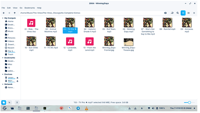Select 04 - Autumn Shade II.mp3
200x113 pixels.
click(x=90, y=25)
